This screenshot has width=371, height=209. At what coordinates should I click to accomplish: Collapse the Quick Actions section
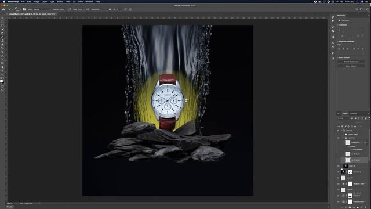(x=338, y=57)
